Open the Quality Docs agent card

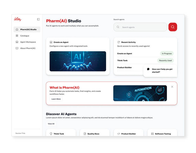[95, 133]
